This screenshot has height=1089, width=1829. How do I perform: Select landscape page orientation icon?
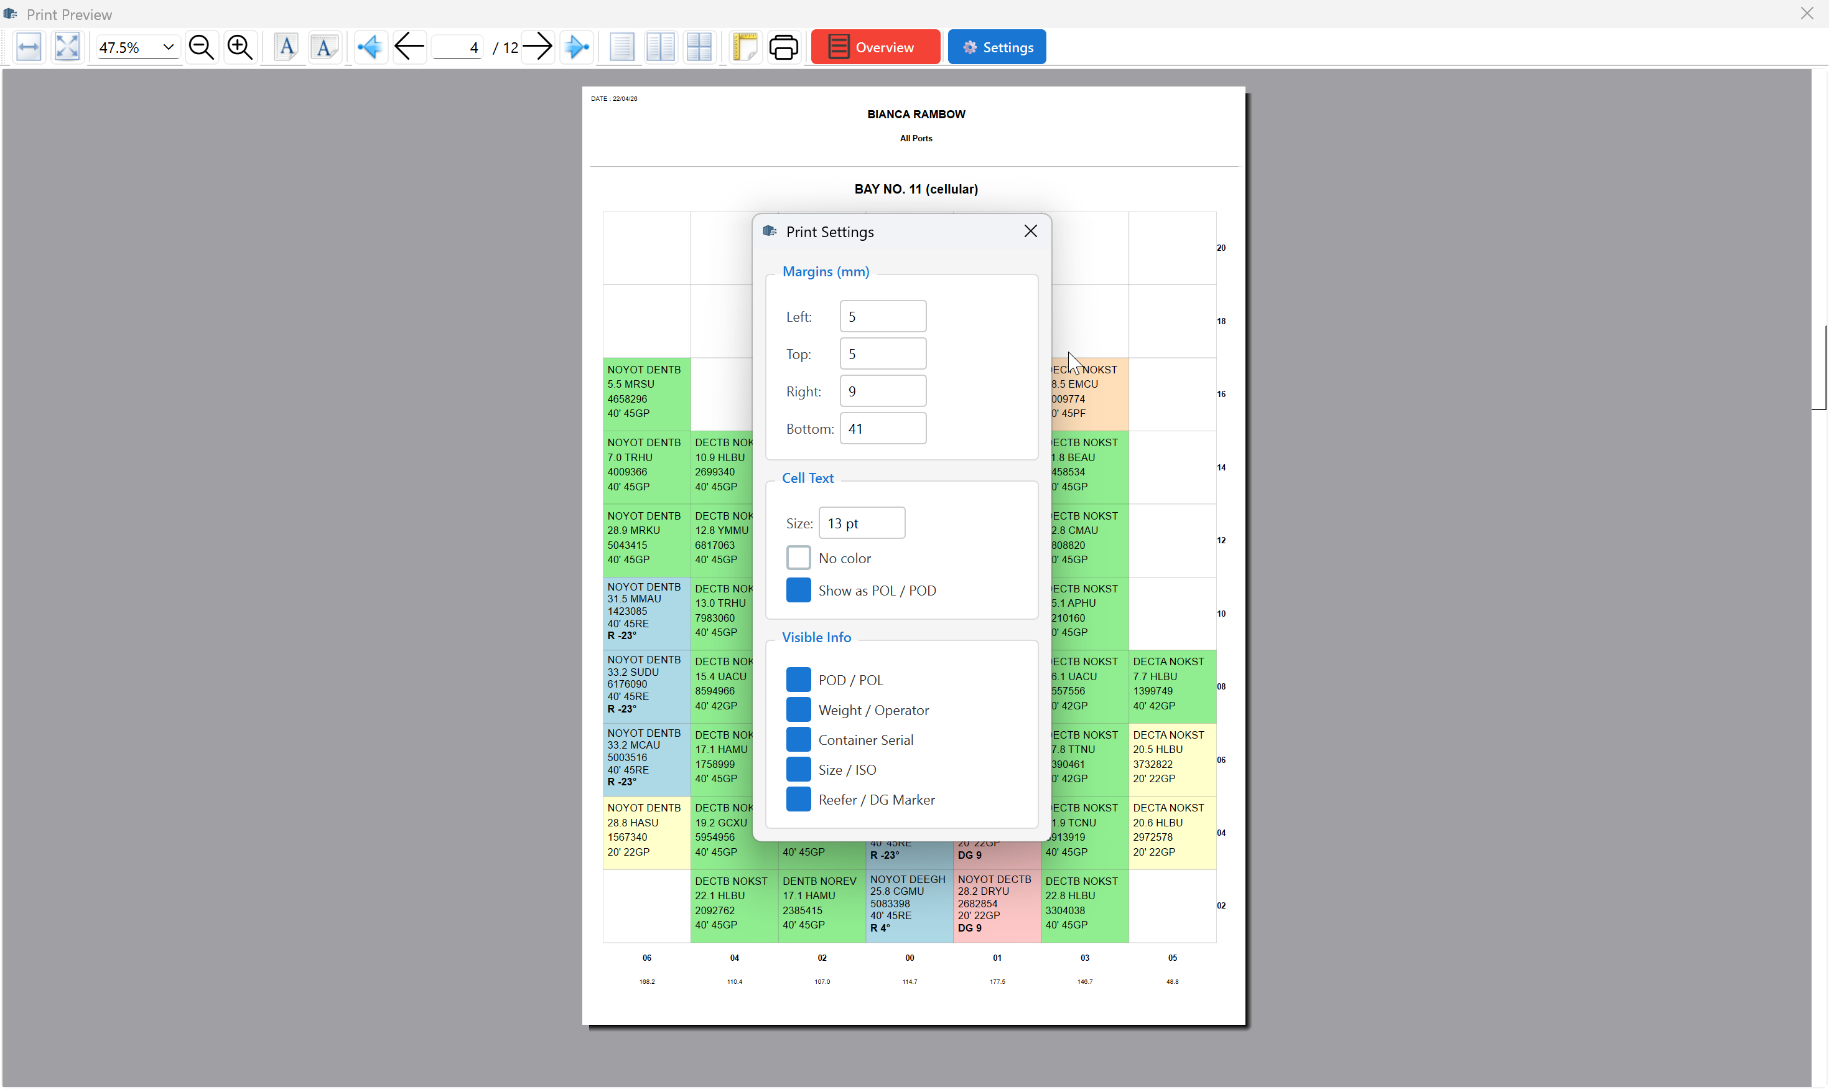[x=324, y=48]
